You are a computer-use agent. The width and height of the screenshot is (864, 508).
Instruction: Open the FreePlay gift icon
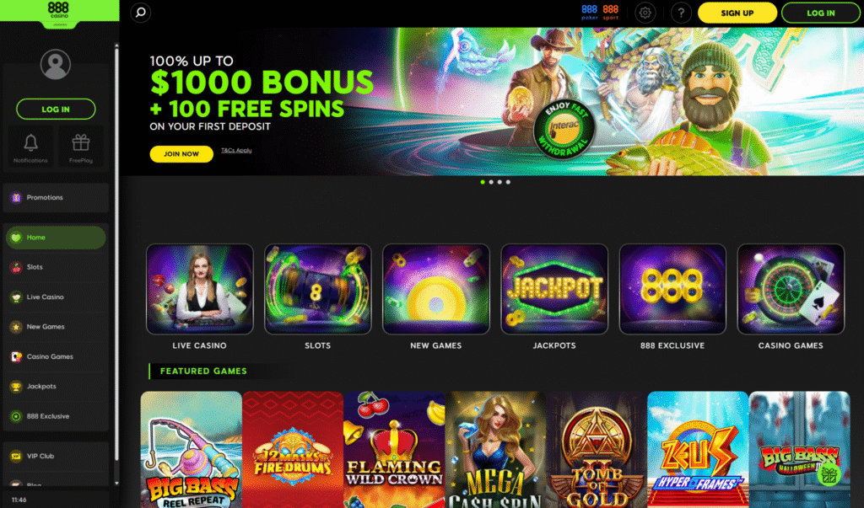coord(81,147)
